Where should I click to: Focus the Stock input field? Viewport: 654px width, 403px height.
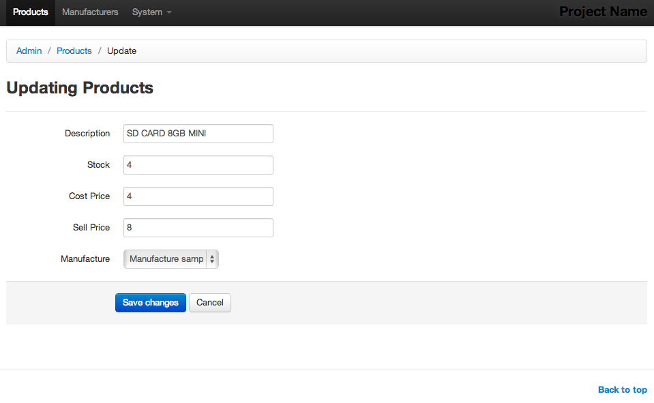pos(198,165)
